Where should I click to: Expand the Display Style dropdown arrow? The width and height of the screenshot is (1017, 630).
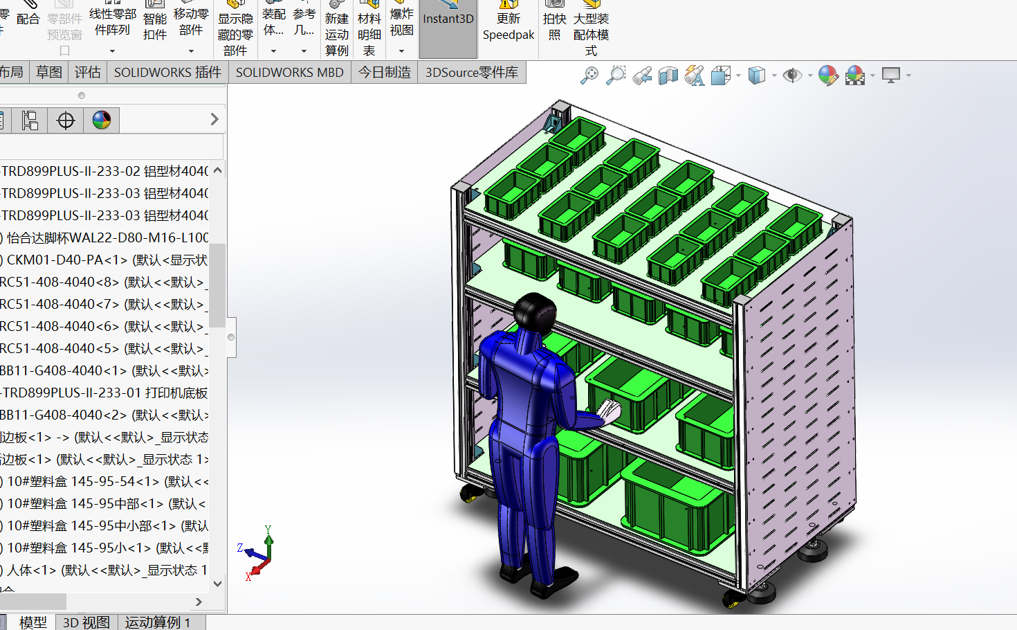[x=774, y=75]
